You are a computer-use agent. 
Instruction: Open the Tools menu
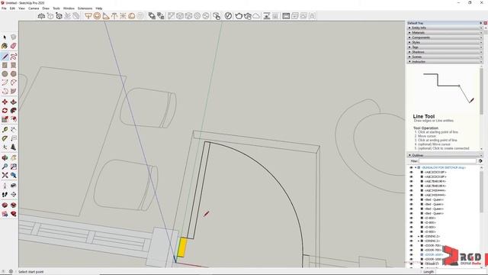pos(56,8)
